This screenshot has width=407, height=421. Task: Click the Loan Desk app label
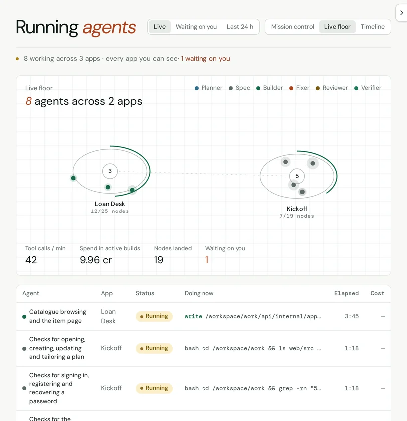110,204
